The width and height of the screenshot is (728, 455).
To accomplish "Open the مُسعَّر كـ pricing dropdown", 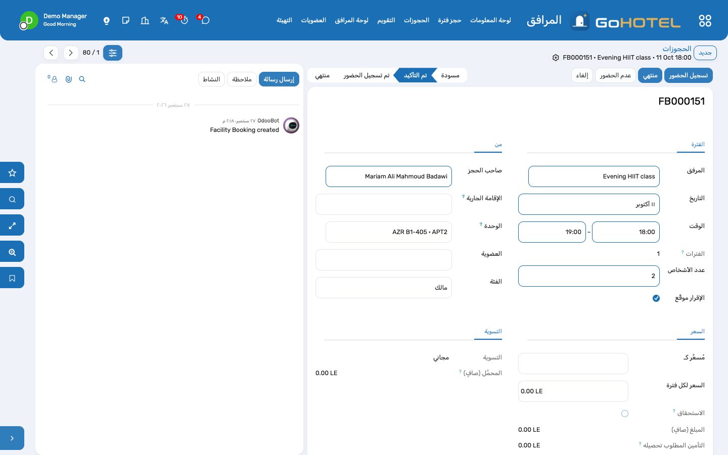I will [573, 363].
